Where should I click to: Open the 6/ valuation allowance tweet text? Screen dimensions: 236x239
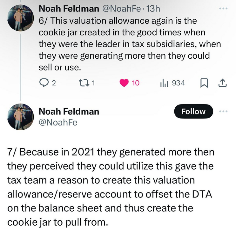[127, 44]
